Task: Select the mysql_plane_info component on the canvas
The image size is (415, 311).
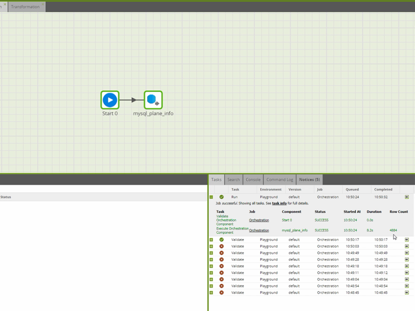Action: click(x=153, y=100)
